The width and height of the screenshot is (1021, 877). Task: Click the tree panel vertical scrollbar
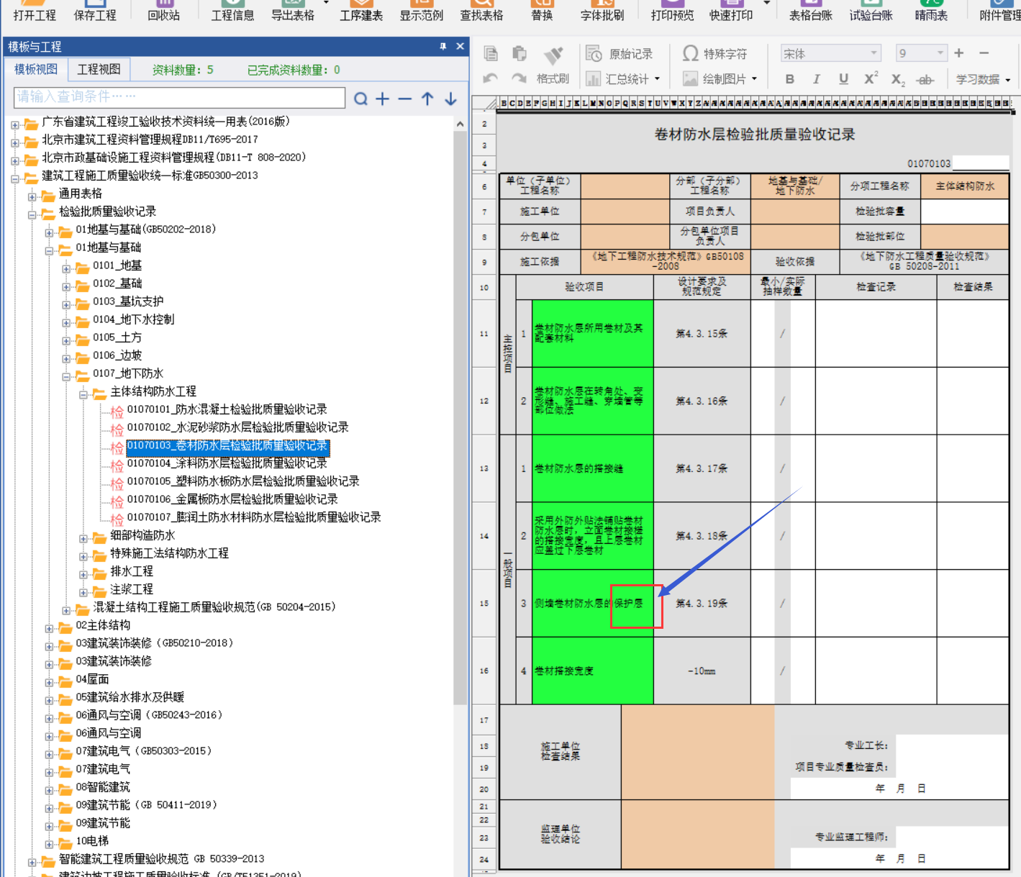point(460,417)
